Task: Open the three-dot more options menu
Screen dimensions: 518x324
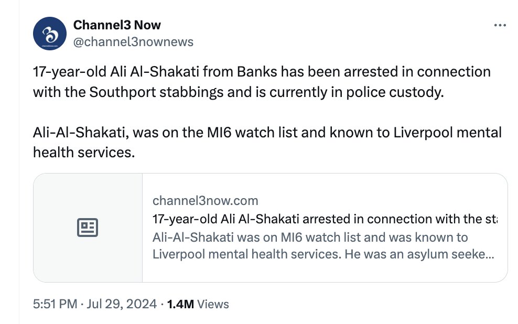Action: (500, 25)
